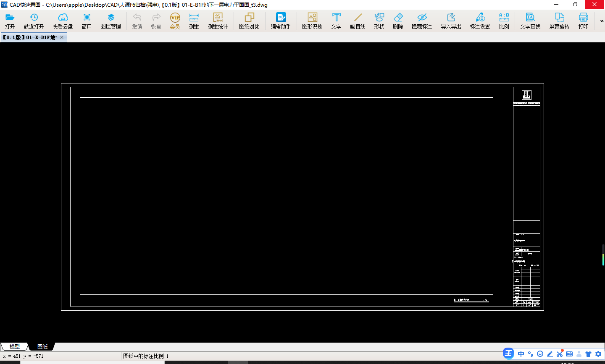Switch to the Model (模型) tab
Image resolution: width=605 pixels, height=364 pixels.
pos(15,346)
